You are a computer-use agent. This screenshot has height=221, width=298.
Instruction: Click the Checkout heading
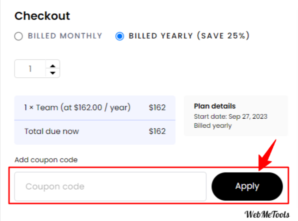pyautogui.click(x=42, y=16)
